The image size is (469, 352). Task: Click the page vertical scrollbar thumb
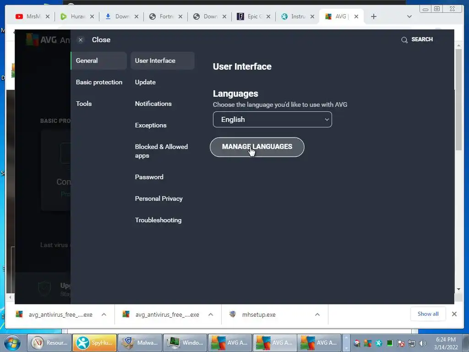[458, 99]
